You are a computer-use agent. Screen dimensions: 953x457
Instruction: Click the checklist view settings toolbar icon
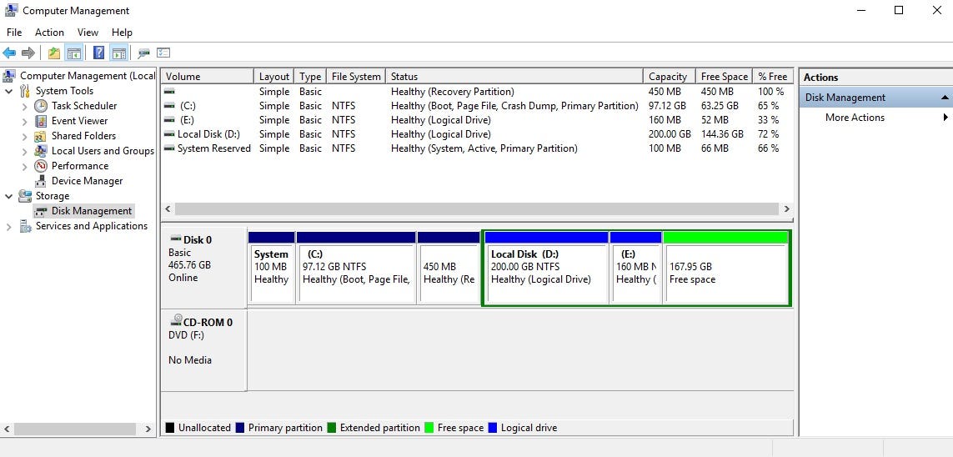pyautogui.click(x=163, y=53)
